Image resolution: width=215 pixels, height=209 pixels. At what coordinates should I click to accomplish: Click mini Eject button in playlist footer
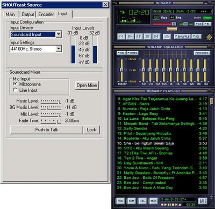180,205
